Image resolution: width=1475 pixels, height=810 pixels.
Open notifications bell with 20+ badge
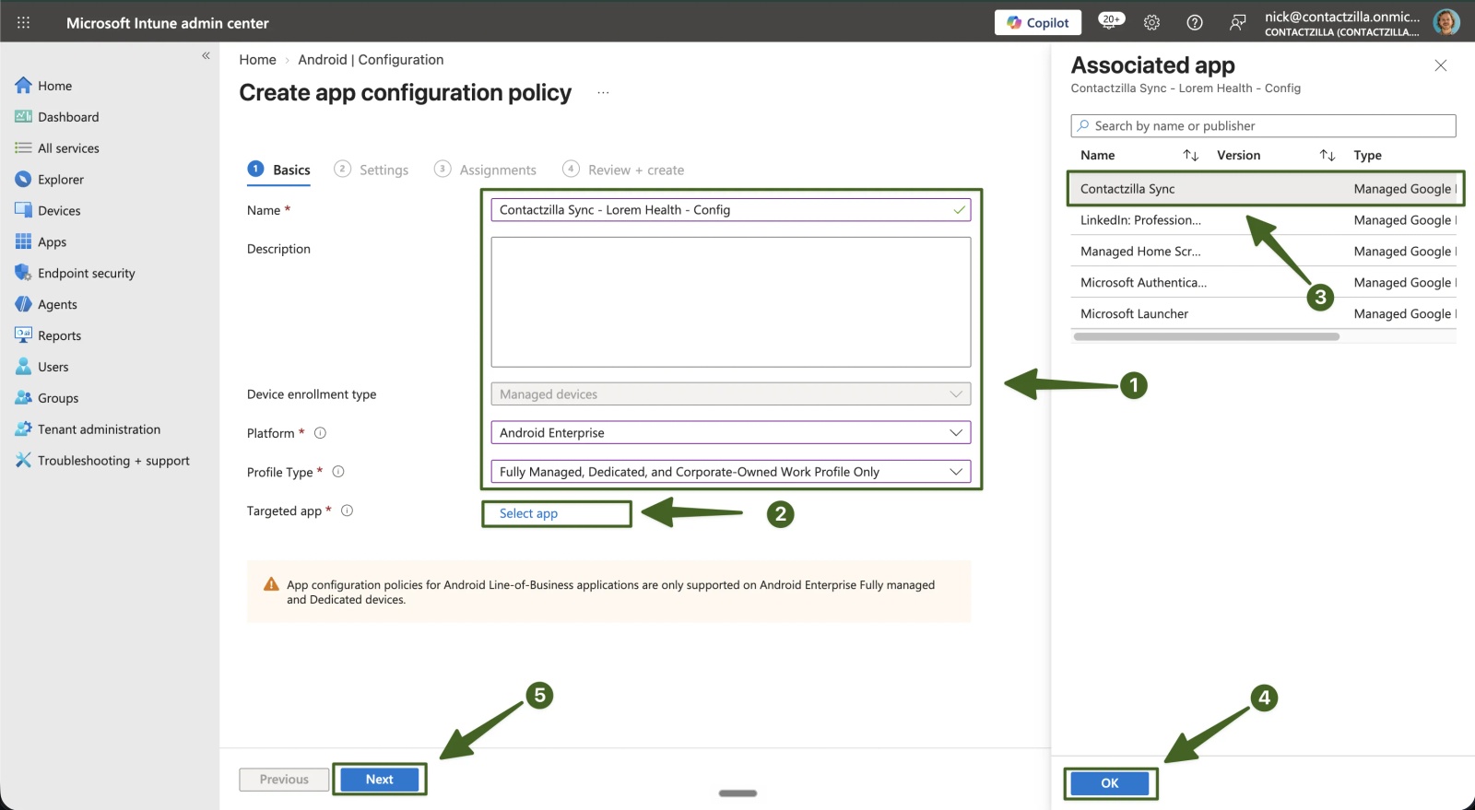coord(1111,20)
